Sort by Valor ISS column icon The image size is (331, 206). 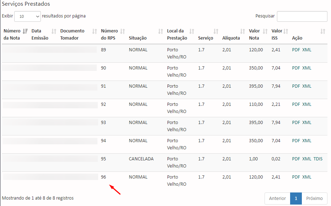click(286, 31)
